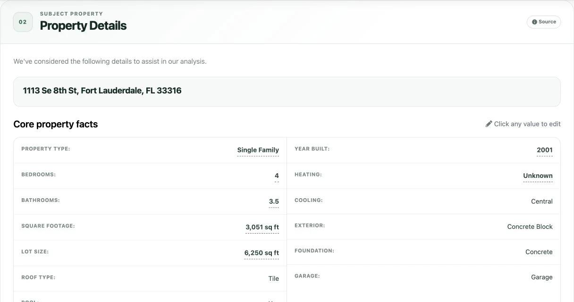
Task: Click the COOLING label
Action: tap(309, 201)
